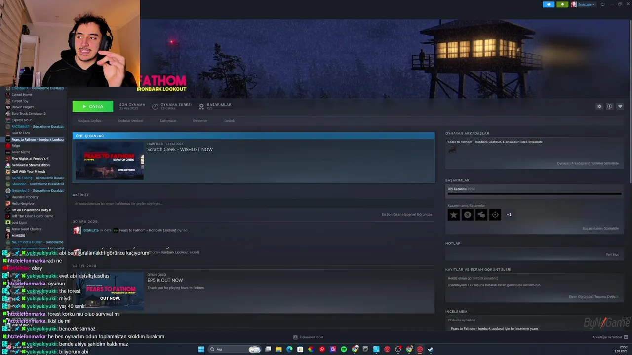Open BroisLate account dropdown
Image resolution: width=632 pixels, height=355 pixels.
tap(583, 4)
